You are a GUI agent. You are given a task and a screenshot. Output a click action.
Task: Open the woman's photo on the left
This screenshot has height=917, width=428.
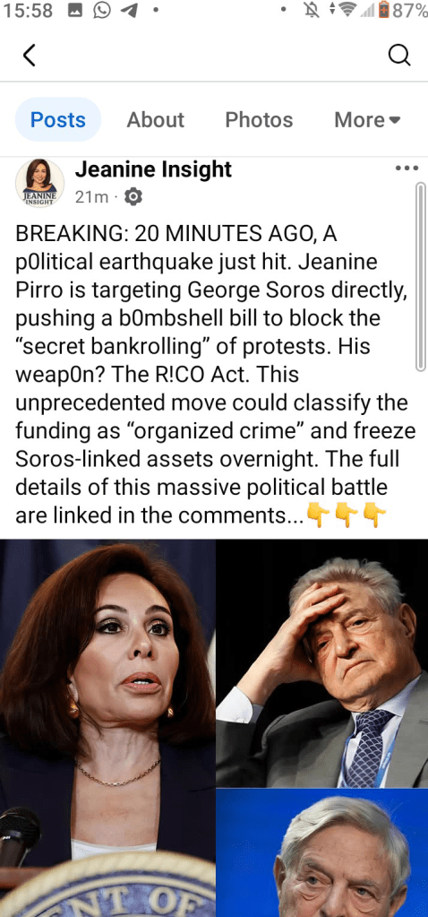[x=107, y=728]
